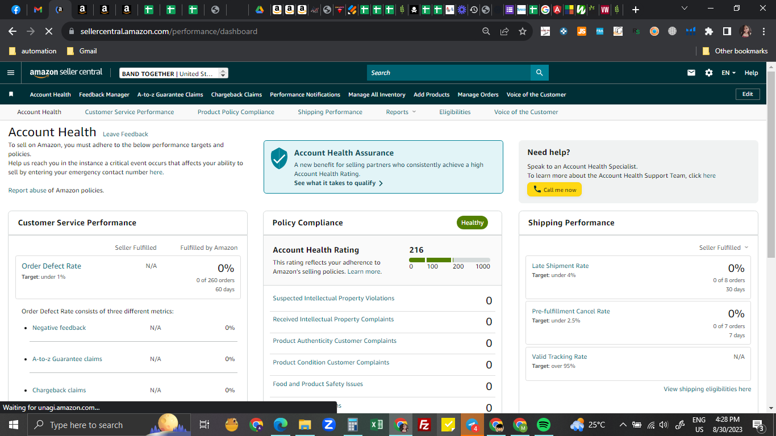Open File Explorer from the taskbar
Screen dimensions: 776x436
[305, 425]
